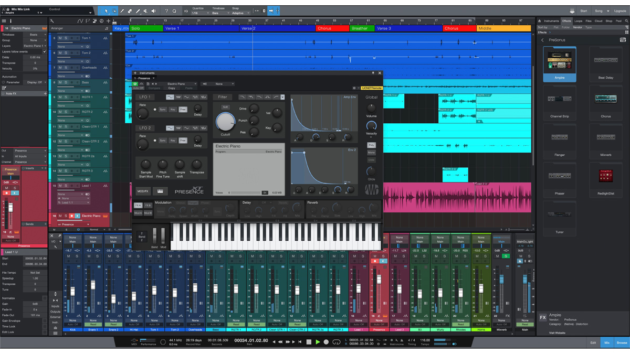The width and height of the screenshot is (630, 354).
Task: Mute the Tom 1 track
Action: 60,38
